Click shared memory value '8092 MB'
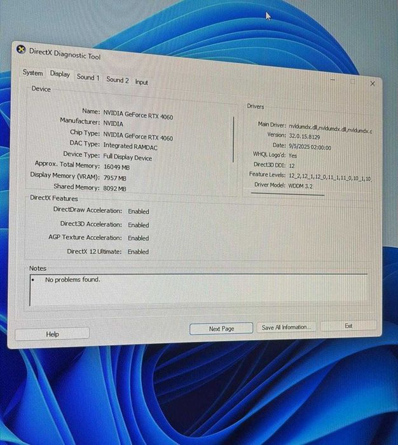Image resolution: width=398 pixels, height=445 pixels. click(114, 188)
